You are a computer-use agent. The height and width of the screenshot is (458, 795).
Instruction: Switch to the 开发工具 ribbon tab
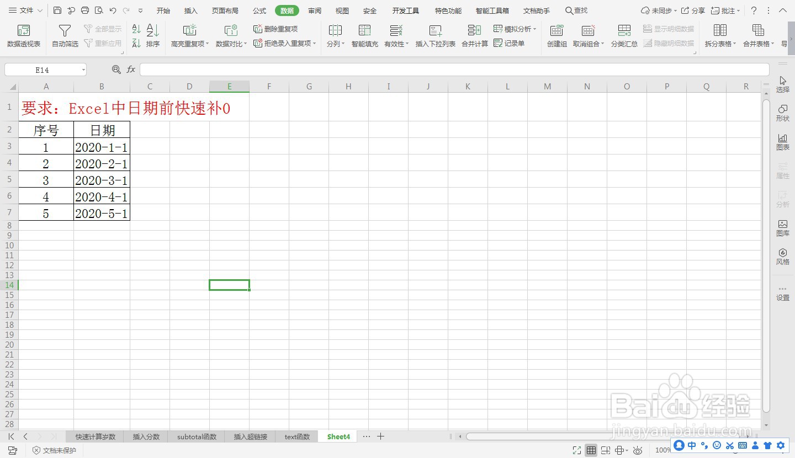click(x=406, y=10)
